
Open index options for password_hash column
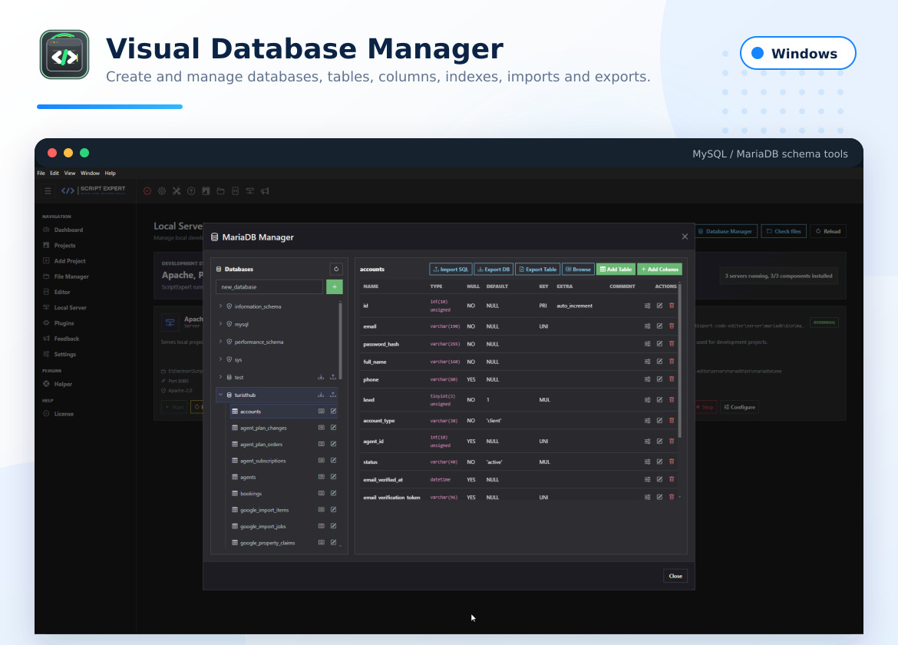click(648, 344)
